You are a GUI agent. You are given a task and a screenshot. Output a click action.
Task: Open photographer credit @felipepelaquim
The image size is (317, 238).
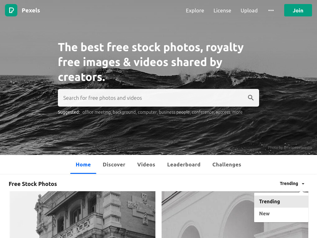click(x=297, y=148)
